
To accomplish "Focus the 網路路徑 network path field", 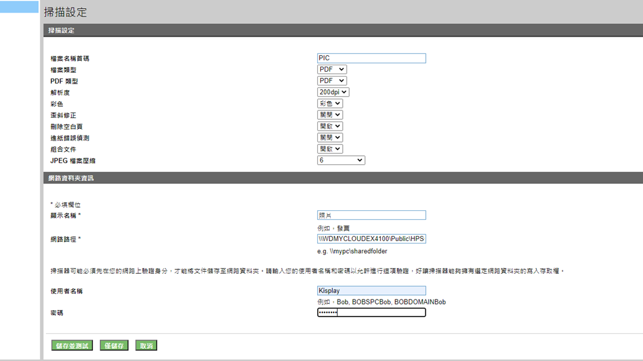I will (371, 239).
